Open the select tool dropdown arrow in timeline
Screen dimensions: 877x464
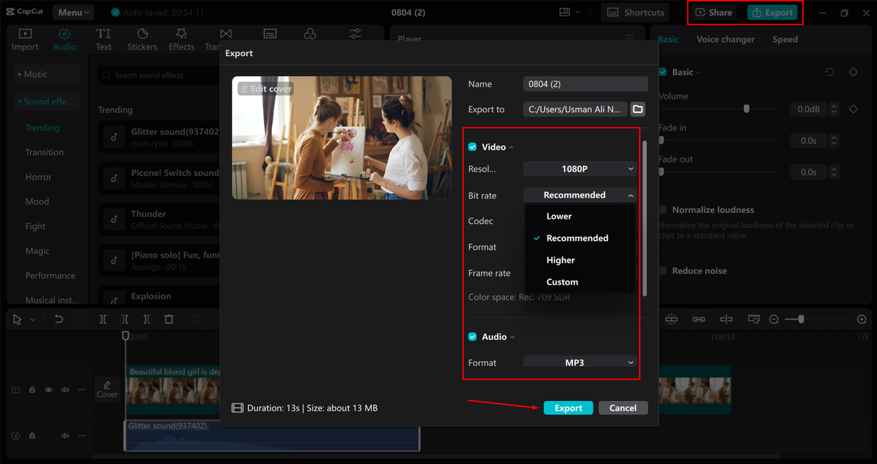click(x=33, y=320)
